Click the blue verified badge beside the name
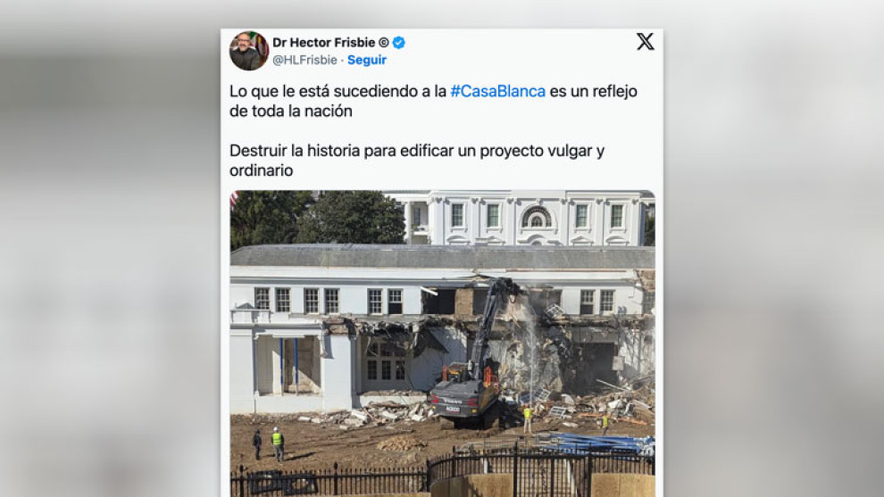The image size is (884, 497). pyautogui.click(x=398, y=43)
